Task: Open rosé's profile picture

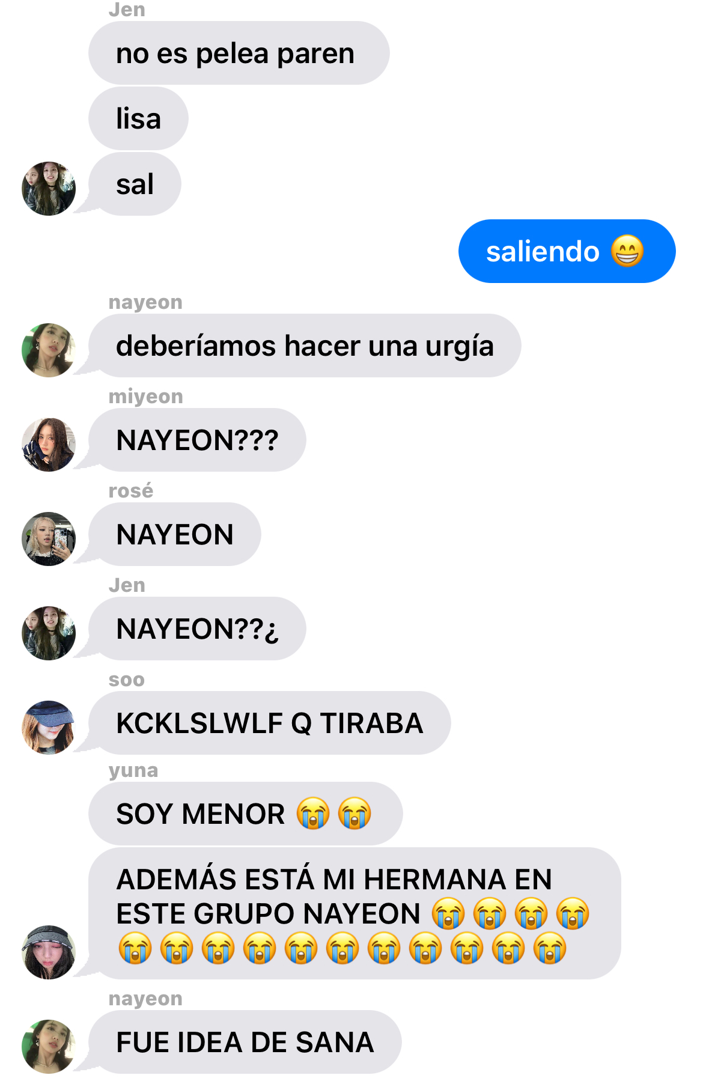Action: click(49, 538)
